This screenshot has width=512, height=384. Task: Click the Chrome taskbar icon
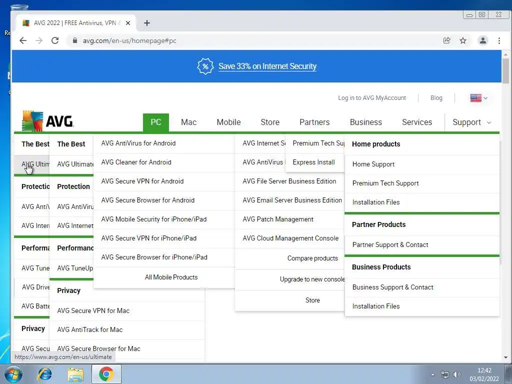(106, 374)
